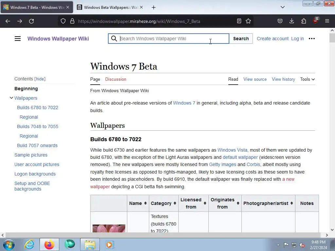Click the horizontal scrollbar right arrow
335x251 pixels.
point(327,235)
